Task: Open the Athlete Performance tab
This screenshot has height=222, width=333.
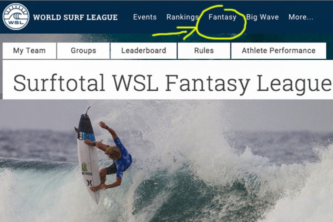Action: coord(279,51)
